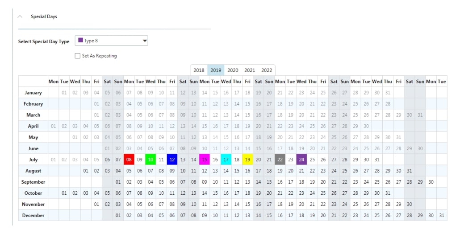This screenshot has width=460, height=234.
Task: Select the blue July 12 day
Action: pos(172,160)
